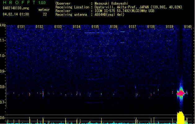
Task: Click time marker 0135
Action: click(95, 27)
